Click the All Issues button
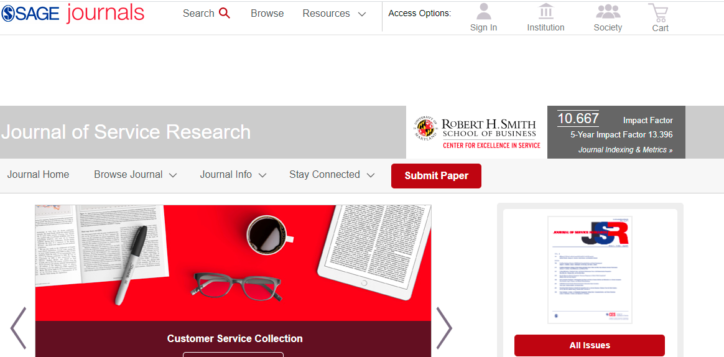Viewport: 724px width, 357px height. tap(590, 345)
